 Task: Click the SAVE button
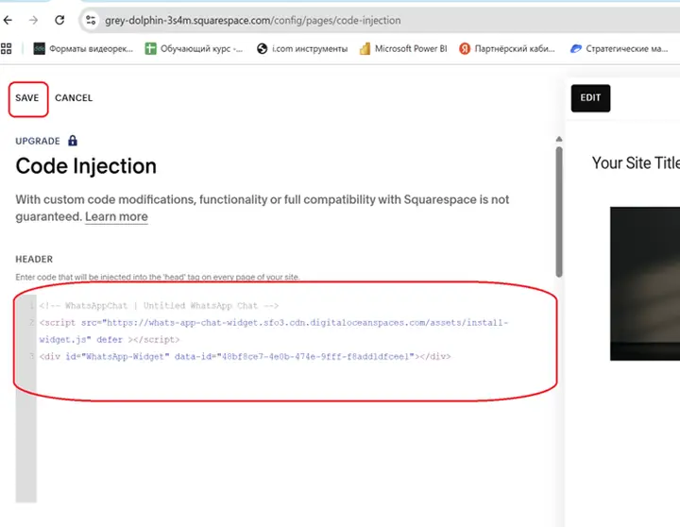(27, 98)
